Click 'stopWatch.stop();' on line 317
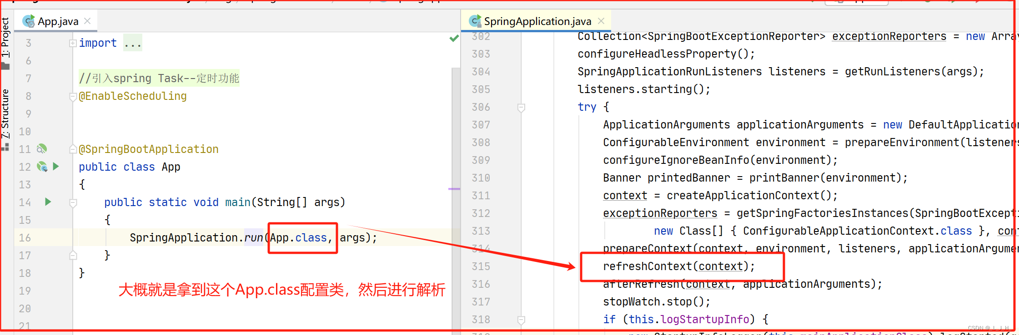 coord(657,302)
